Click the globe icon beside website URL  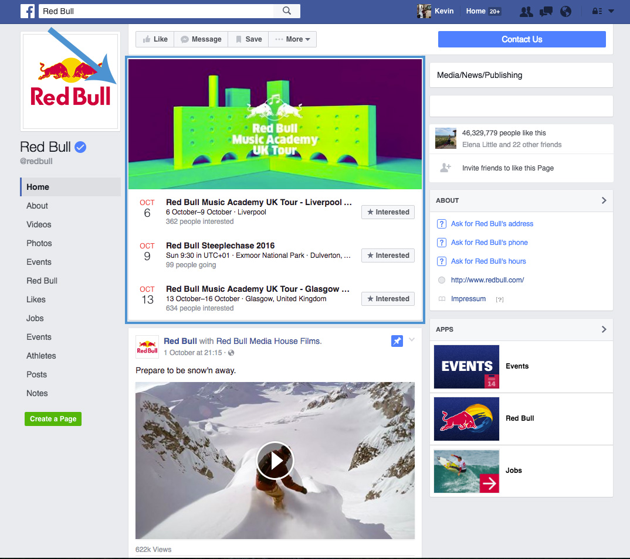(x=442, y=280)
